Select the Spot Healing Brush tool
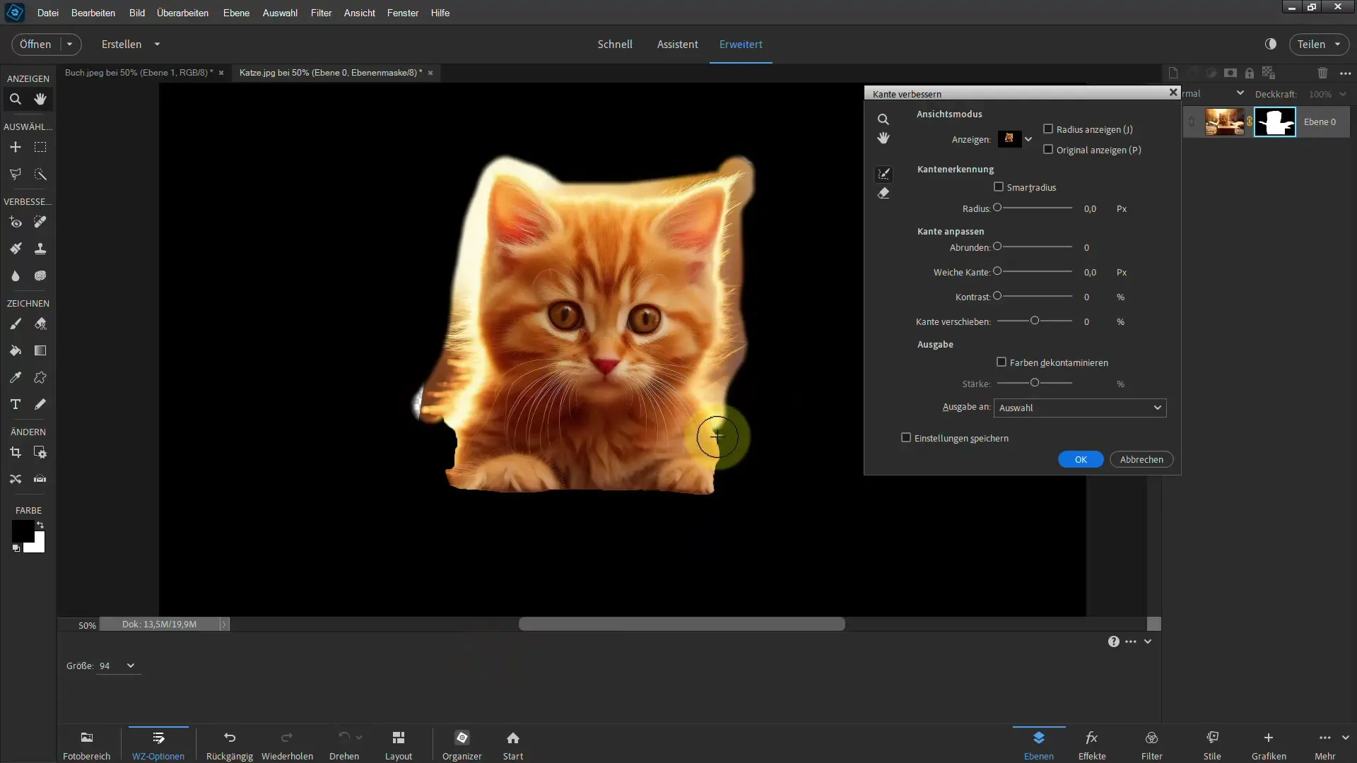Viewport: 1357px width, 763px height. 40,222
